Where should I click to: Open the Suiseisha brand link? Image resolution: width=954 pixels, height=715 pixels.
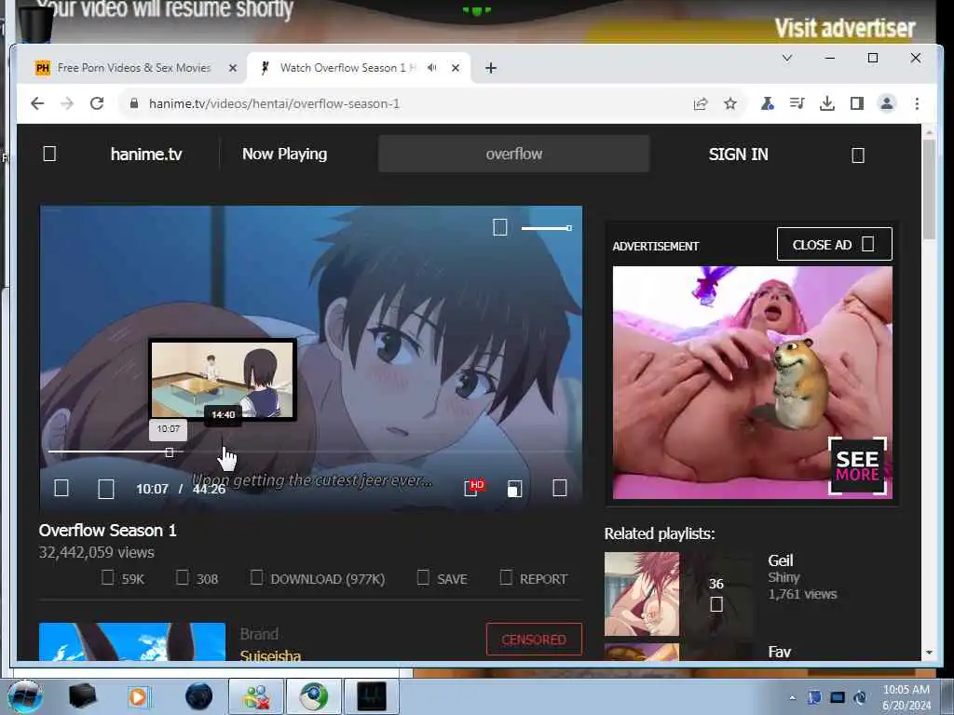[270, 656]
